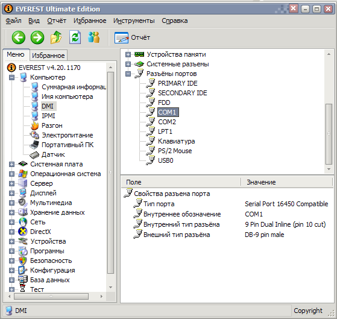The width and height of the screenshot is (337, 319).
Task: Click the 9 Pin Dual Inline value
Action: pos(285,224)
